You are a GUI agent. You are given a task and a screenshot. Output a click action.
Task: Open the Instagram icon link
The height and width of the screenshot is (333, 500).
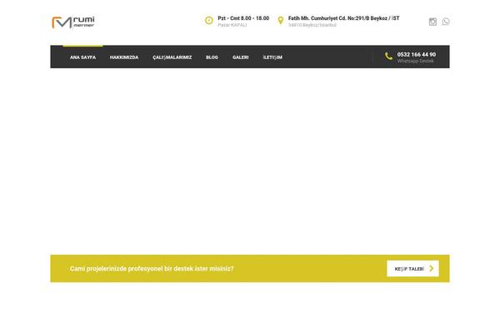[432, 22]
